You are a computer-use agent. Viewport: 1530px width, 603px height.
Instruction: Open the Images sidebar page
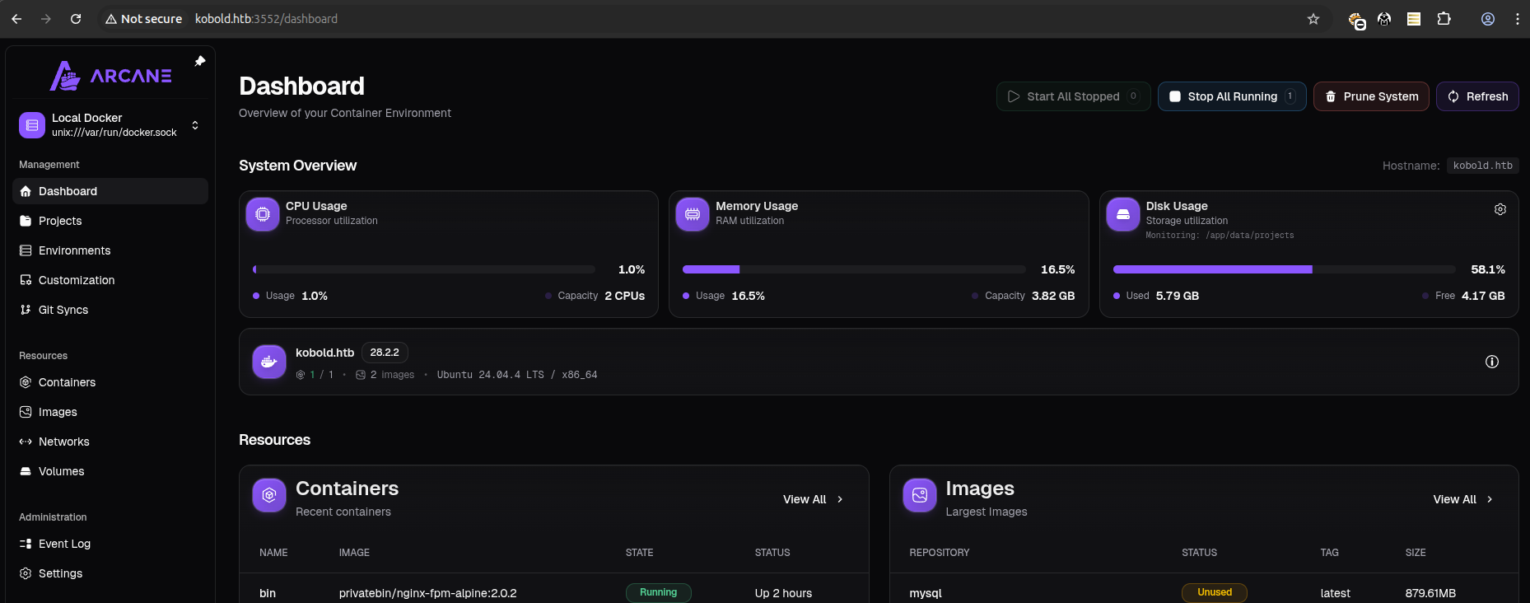(110, 412)
